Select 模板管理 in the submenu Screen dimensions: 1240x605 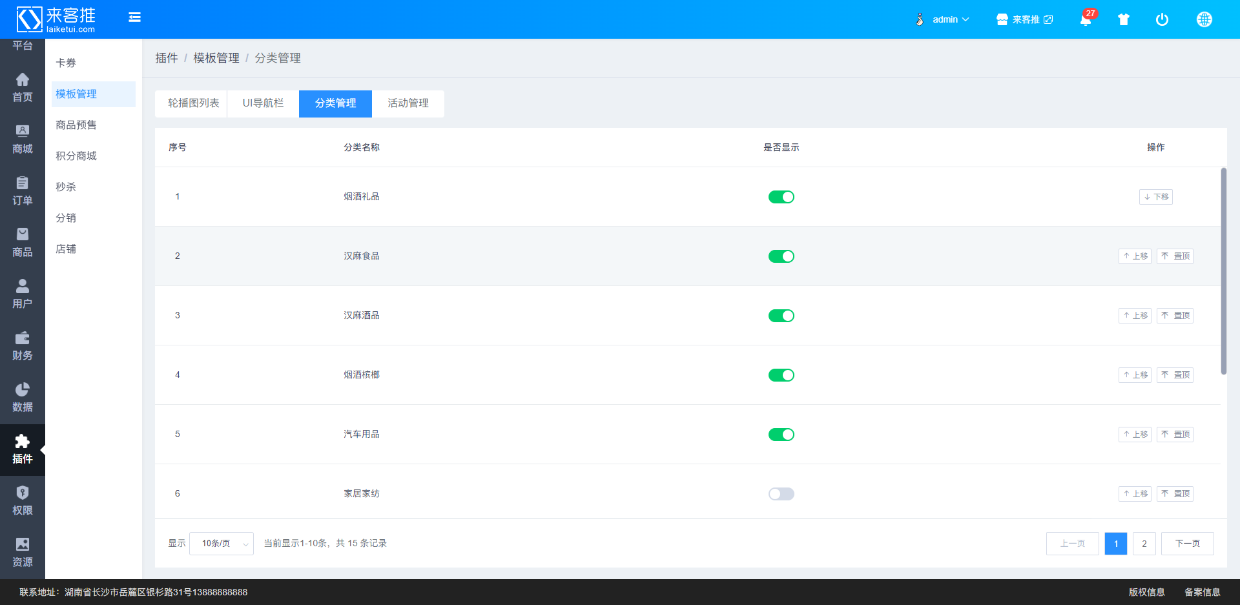94,94
